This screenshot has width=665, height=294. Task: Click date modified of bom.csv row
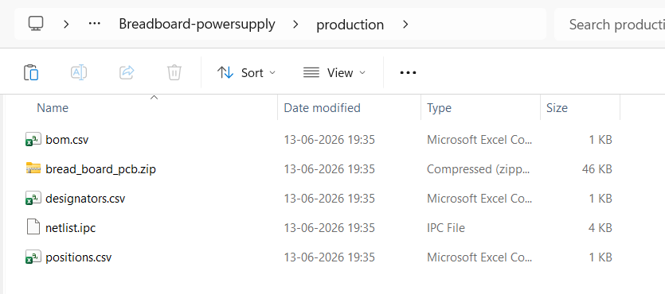point(329,140)
